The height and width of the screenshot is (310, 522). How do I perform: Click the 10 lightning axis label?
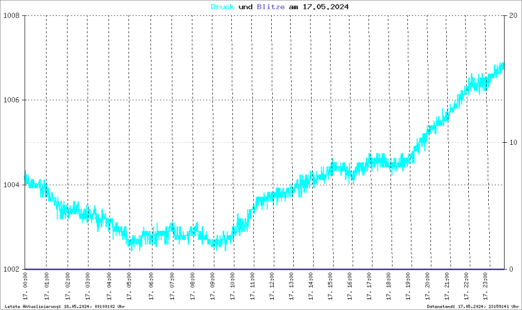(x=513, y=142)
